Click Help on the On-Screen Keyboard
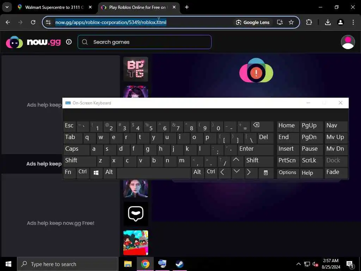The height and width of the screenshot is (271, 361). click(x=311, y=173)
